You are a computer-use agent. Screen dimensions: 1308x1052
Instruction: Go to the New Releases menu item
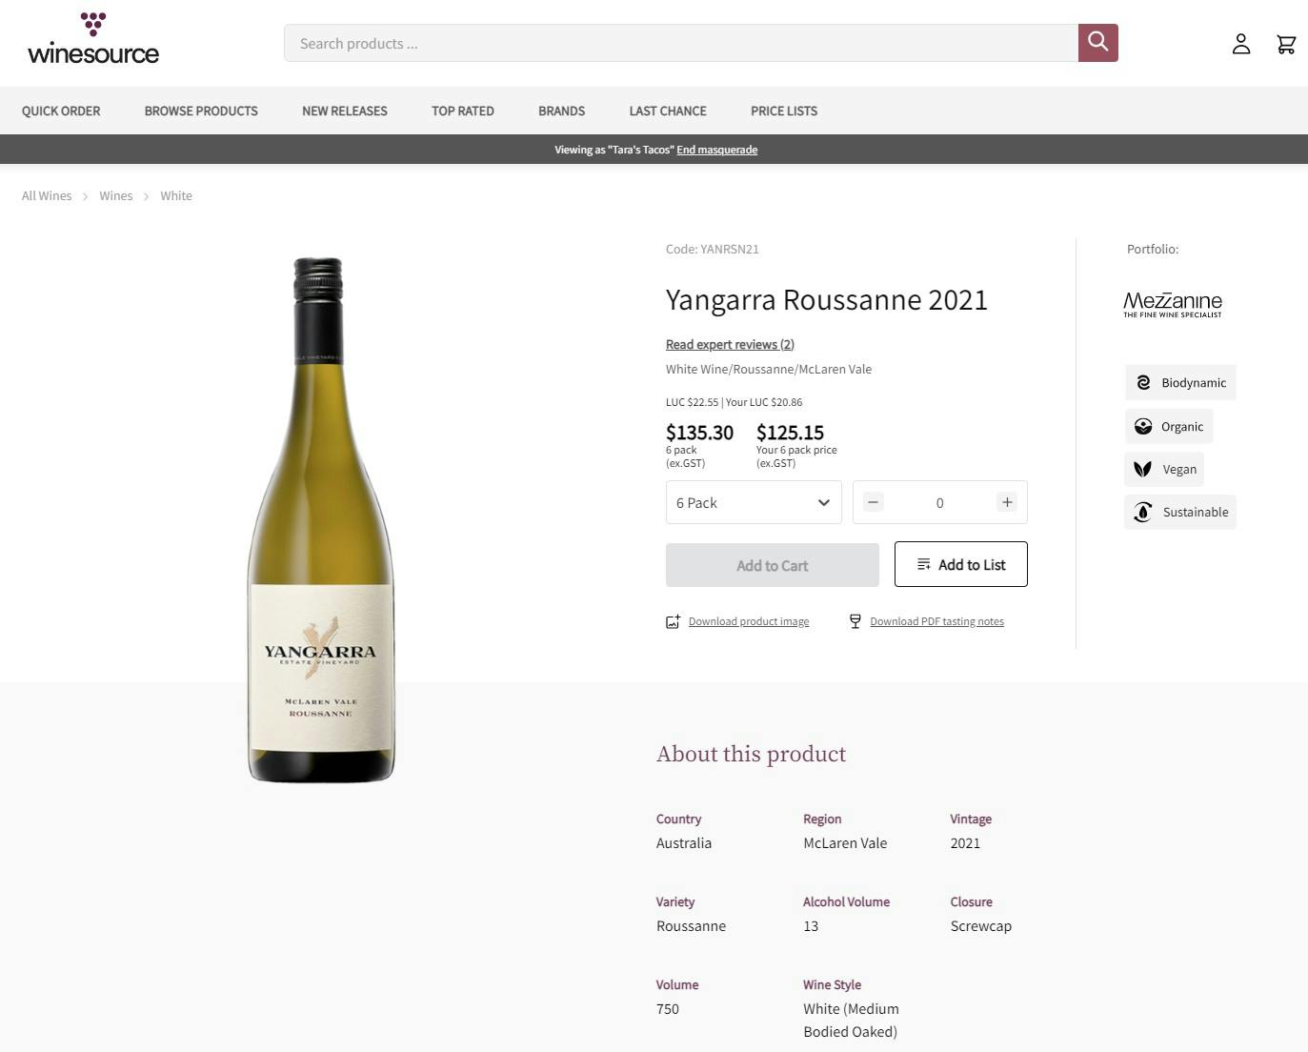(x=345, y=111)
